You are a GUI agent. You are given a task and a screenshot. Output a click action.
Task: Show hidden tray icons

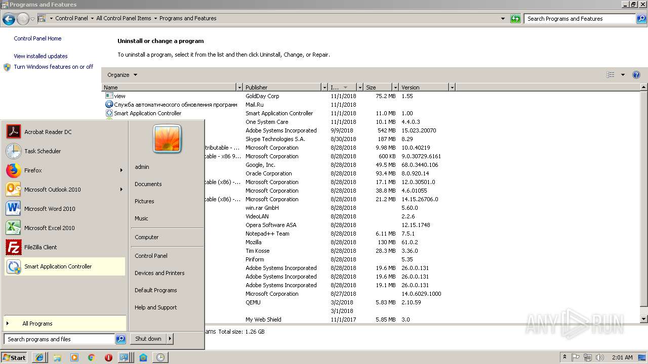564,357
